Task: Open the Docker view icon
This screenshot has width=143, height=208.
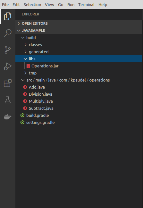Action: point(8,117)
